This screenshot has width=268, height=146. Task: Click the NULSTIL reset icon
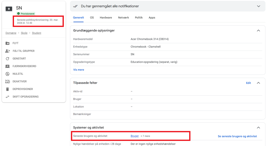[7, 74]
